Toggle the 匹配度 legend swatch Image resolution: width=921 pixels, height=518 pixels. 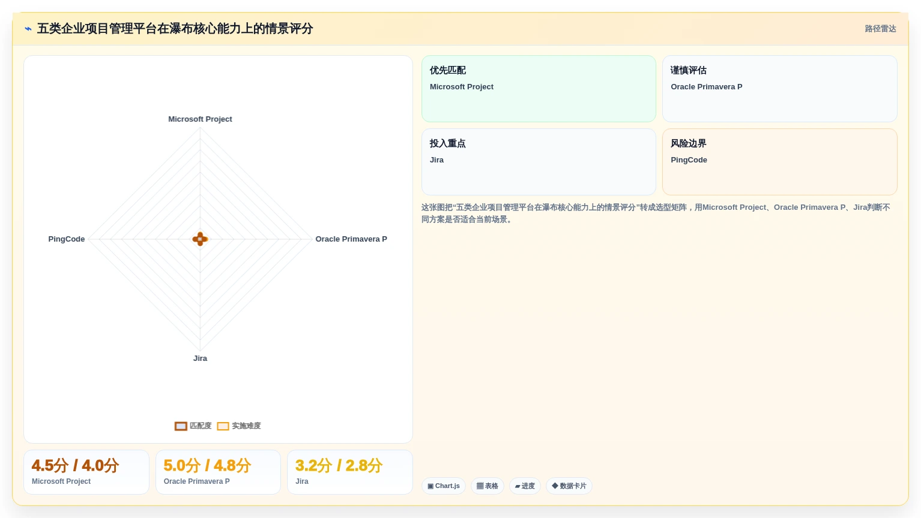[181, 426]
